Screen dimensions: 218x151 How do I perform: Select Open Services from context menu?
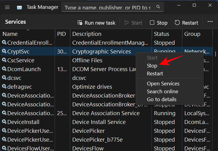(x=163, y=84)
